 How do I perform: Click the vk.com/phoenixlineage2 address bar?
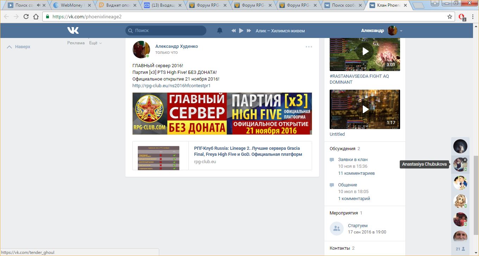(x=249, y=17)
